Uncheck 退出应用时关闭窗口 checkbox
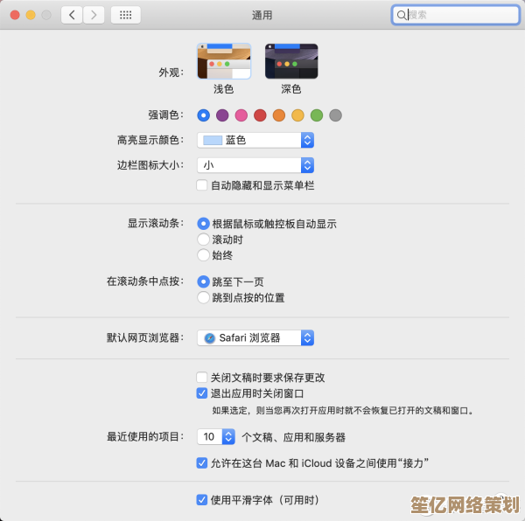 click(x=202, y=393)
